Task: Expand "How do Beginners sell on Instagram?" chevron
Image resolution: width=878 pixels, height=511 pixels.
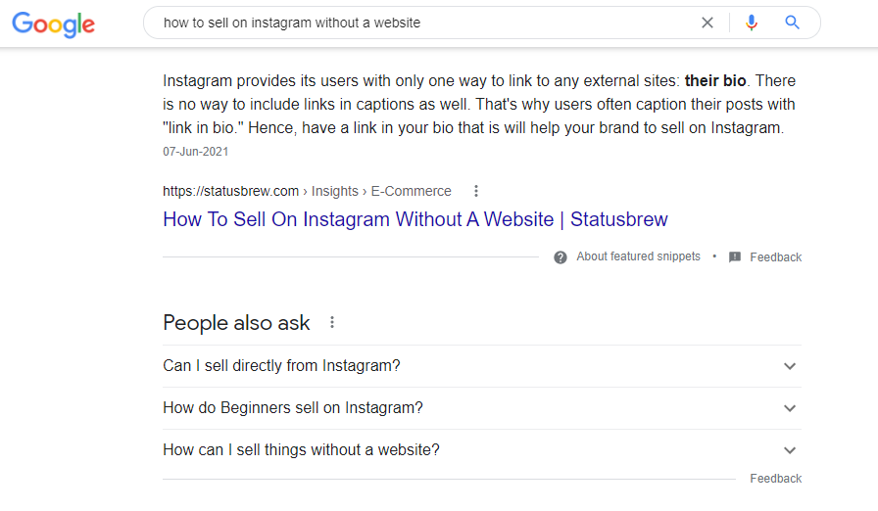Action: pyautogui.click(x=790, y=408)
